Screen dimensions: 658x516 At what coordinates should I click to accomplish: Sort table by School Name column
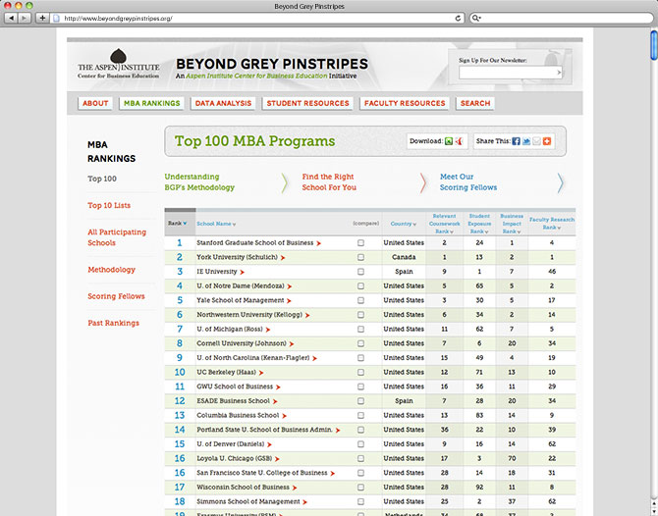[x=216, y=224]
